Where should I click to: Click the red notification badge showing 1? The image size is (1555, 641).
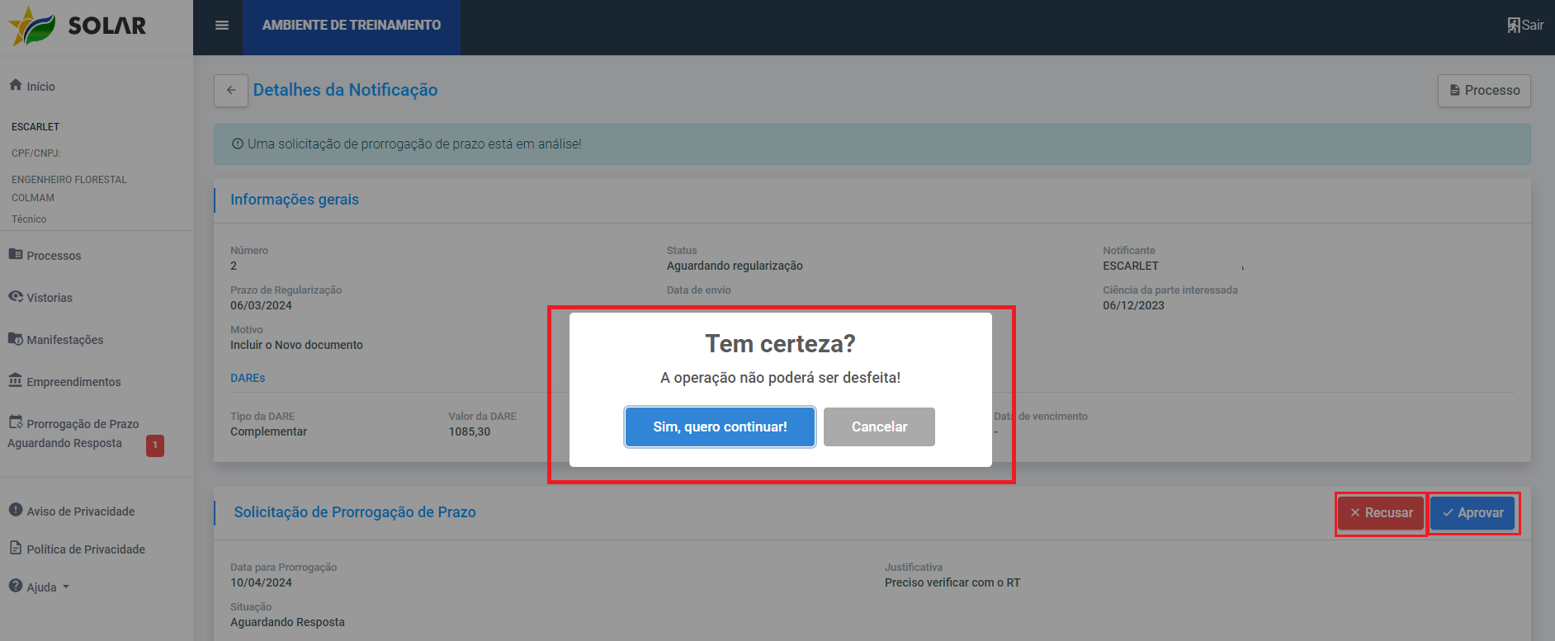click(x=155, y=445)
